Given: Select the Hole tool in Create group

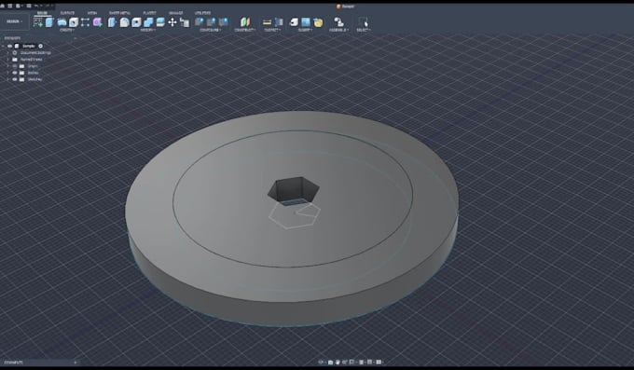Looking at the screenshot, I should pos(74,22).
